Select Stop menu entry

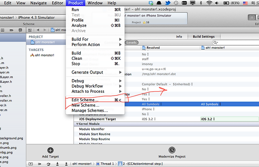(x=95, y=64)
